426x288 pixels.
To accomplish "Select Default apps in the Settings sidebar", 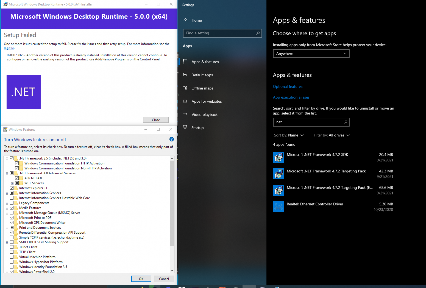I will [202, 75].
